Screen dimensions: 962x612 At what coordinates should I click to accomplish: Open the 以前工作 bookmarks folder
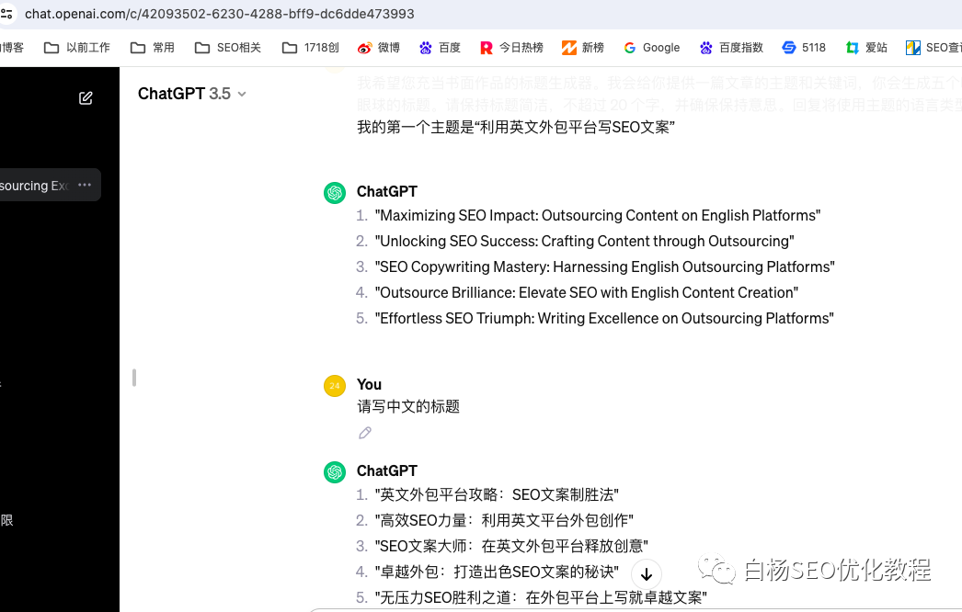[77, 47]
